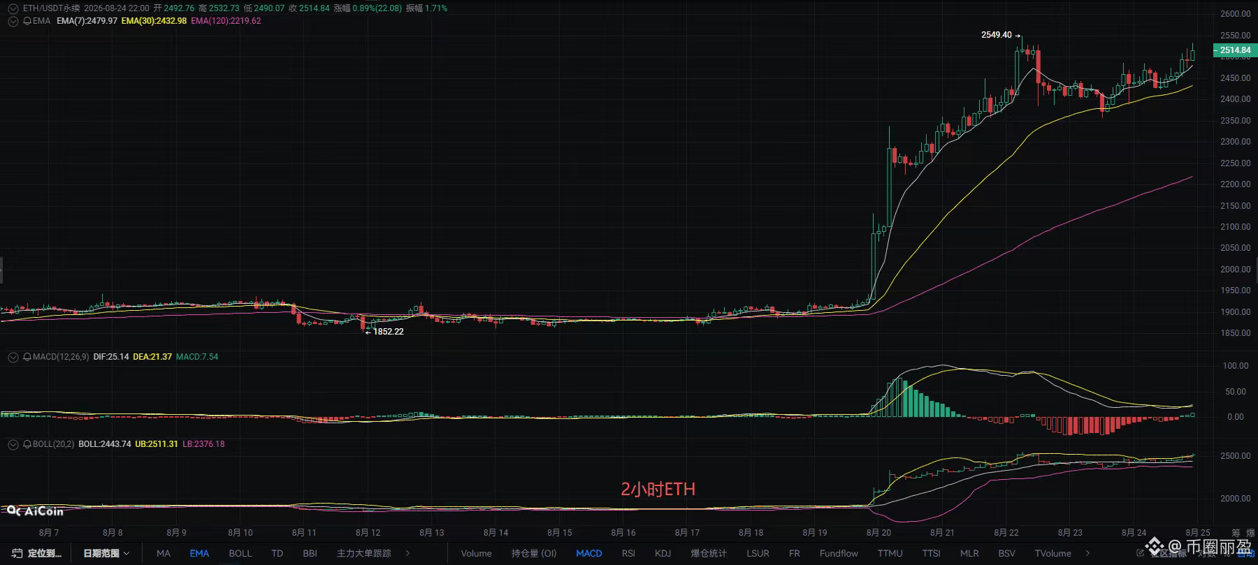The height and width of the screenshot is (565, 1258).
Task: Expand the right edge side panel handle
Action: point(1256,270)
